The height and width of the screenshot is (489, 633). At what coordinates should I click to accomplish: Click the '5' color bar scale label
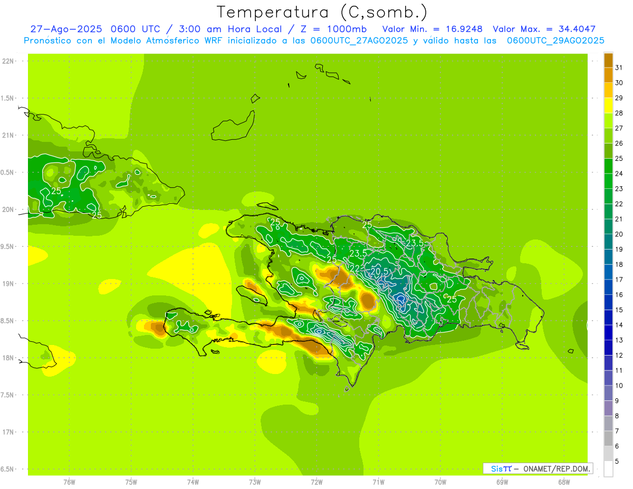pos(617,461)
